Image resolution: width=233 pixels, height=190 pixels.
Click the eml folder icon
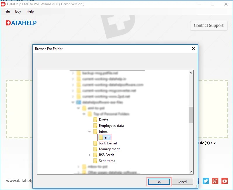pos(101,137)
